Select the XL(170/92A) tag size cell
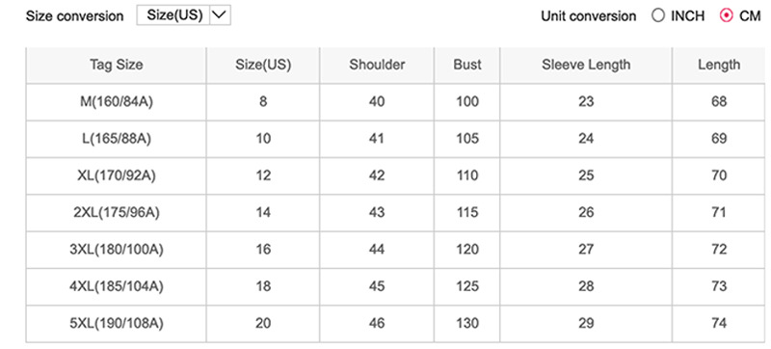 [x=116, y=176]
